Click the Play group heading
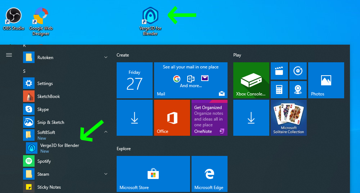This screenshot has width=360, height=193. pos(237,55)
